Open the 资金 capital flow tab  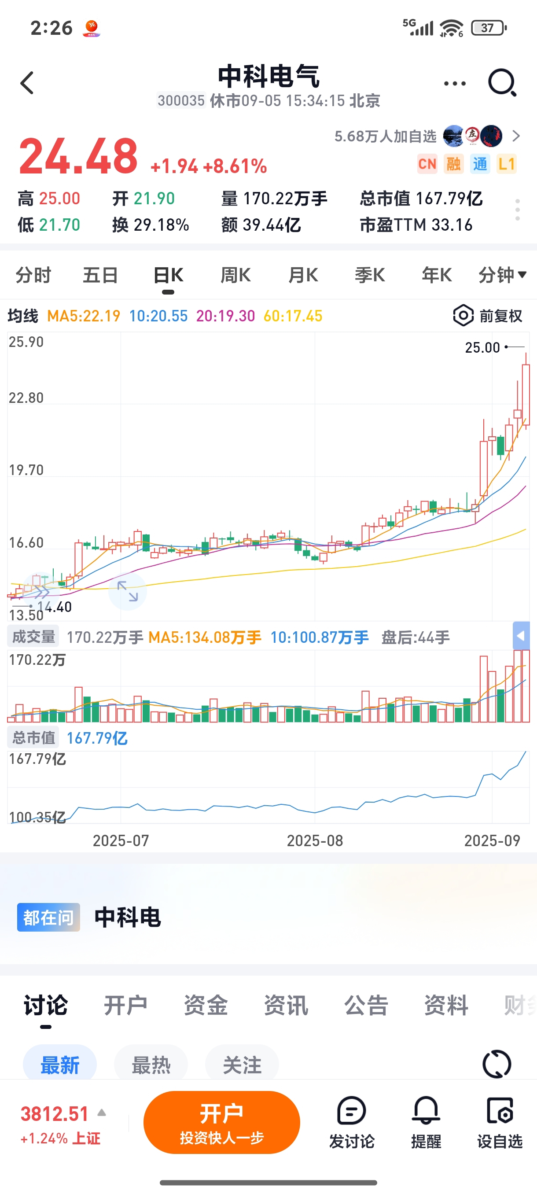pos(206,1006)
